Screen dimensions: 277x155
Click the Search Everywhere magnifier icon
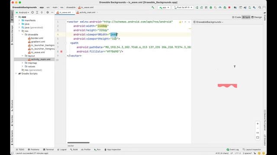click(260, 7)
